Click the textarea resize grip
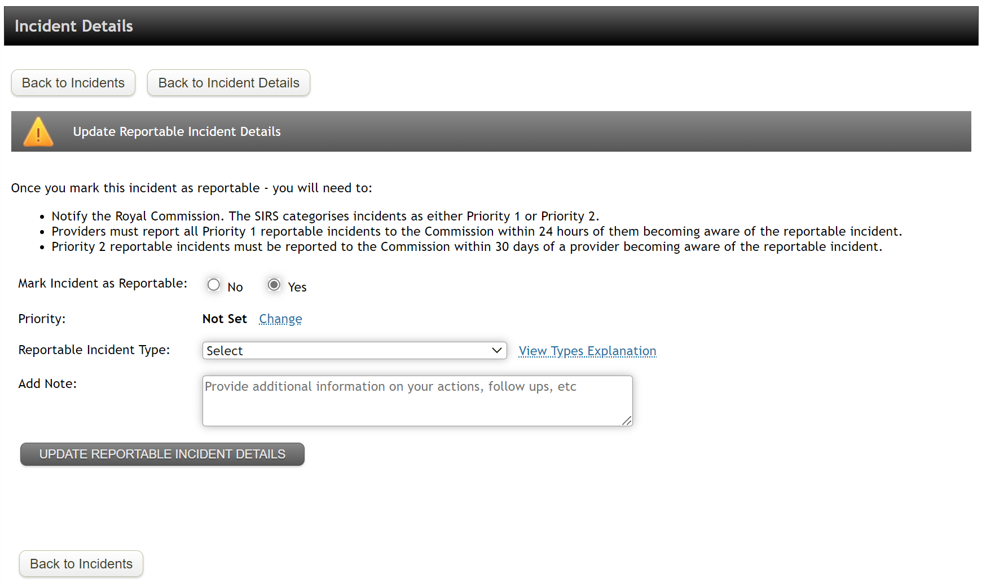This screenshot has width=986, height=587. tap(628, 421)
